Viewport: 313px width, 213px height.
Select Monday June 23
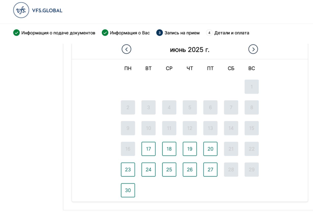point(128,169)
